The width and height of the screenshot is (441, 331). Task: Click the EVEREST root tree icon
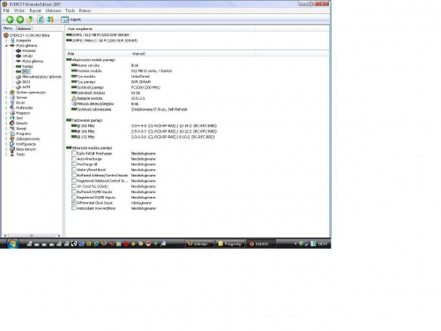(6, 35)
